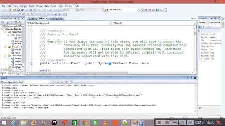Open File Explorer from taskbar
This screenshot has width=225, height=126.
click(x=24, y=123)
